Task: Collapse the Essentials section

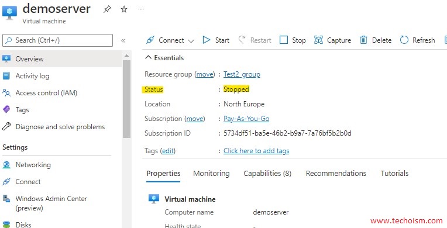Action: click(x=164, y=57)
